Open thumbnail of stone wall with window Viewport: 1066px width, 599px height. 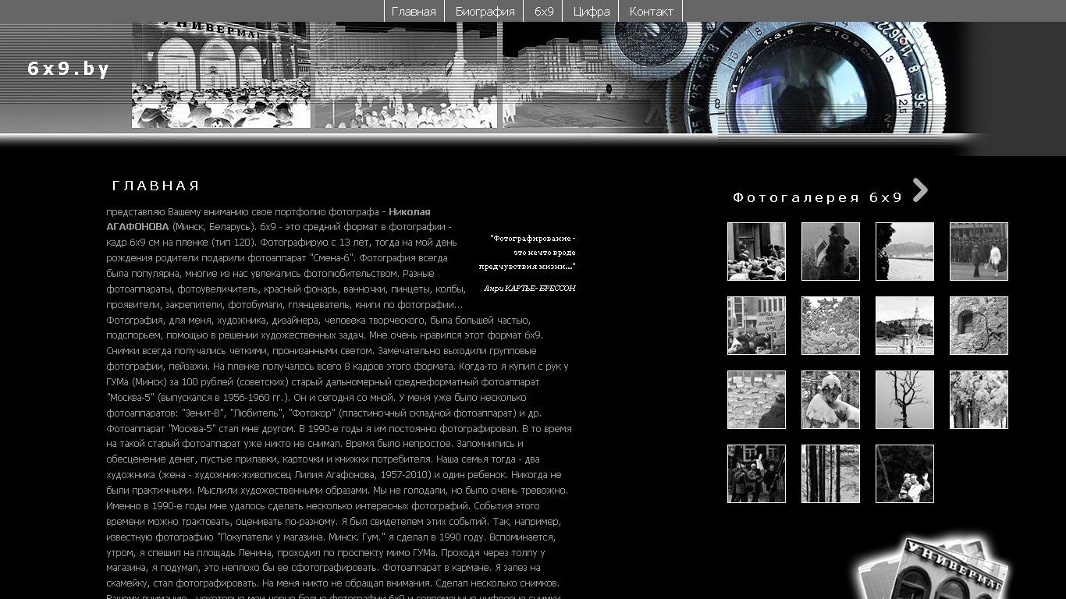point(979,325)
